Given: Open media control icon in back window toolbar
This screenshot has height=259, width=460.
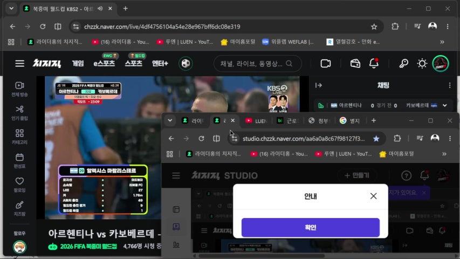Looking at the screenshot, I should [x=417, y=26].
